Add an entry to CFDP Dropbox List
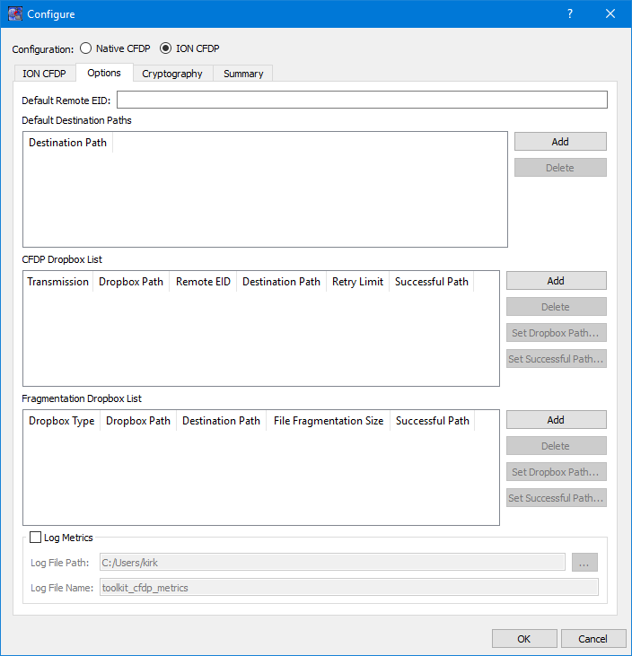Image resolution: width=632 pixels, height=656 pixels. pos(556,281)
